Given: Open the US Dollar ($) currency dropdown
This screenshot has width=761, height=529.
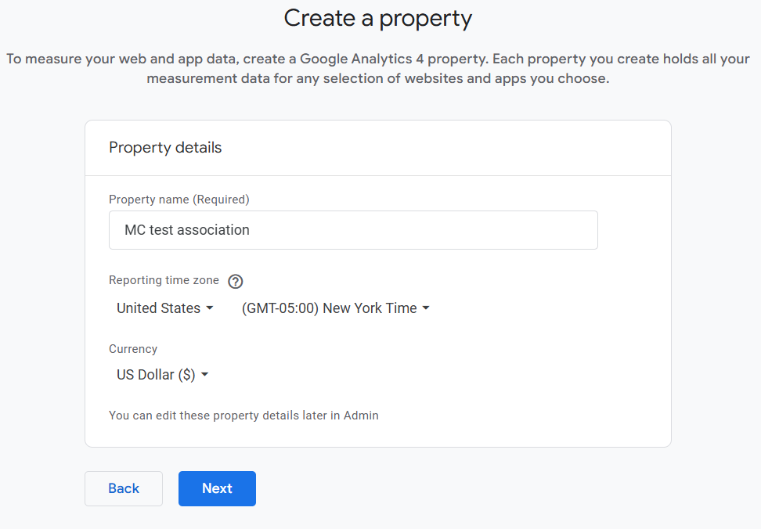Looking at the screenshot, I should [163, 374].
